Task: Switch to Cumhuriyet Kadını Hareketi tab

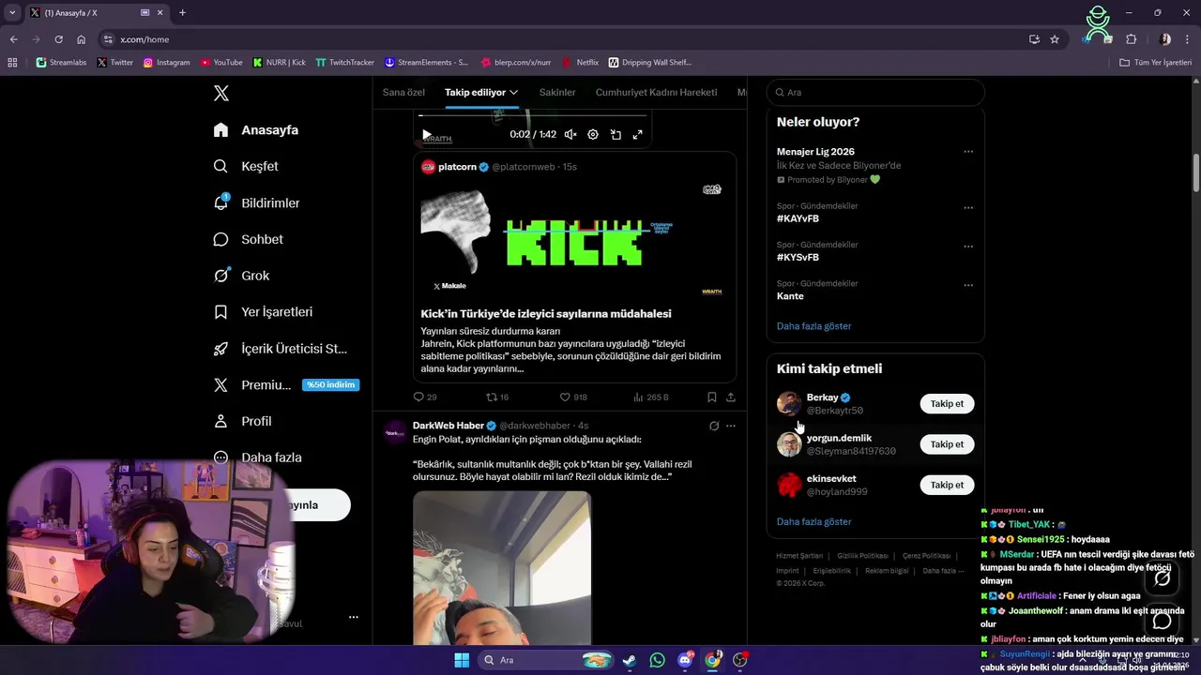Action: [656, 92]
